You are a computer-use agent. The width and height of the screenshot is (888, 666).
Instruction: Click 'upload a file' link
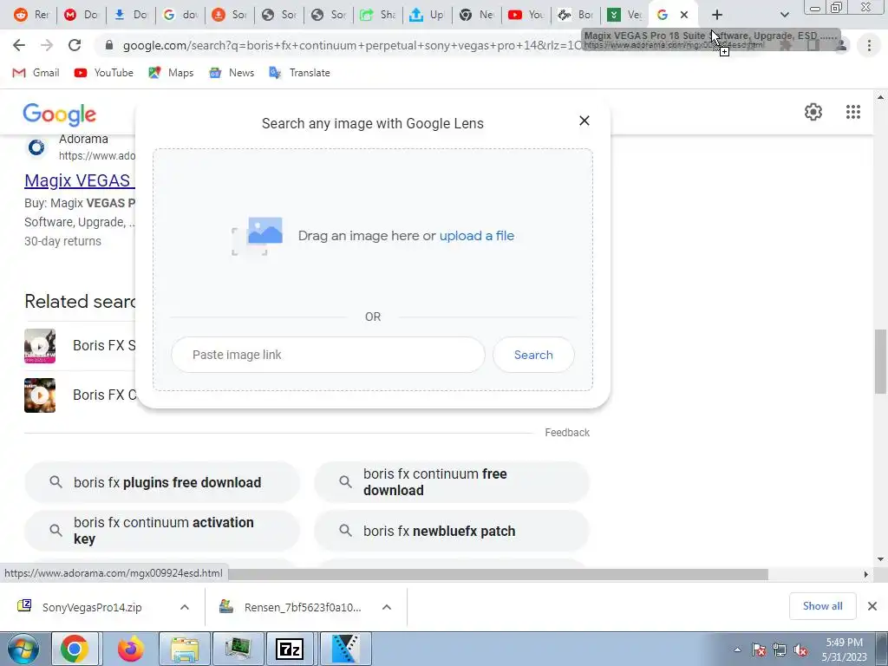[477, 236]
